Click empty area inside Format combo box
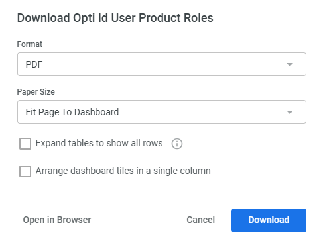Image resolution: width=321 pixels, height=239 pixels. [x=164, y=64]
